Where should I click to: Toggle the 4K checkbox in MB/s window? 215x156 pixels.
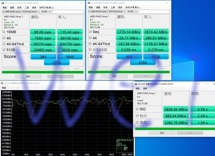[x=90, y=38]
